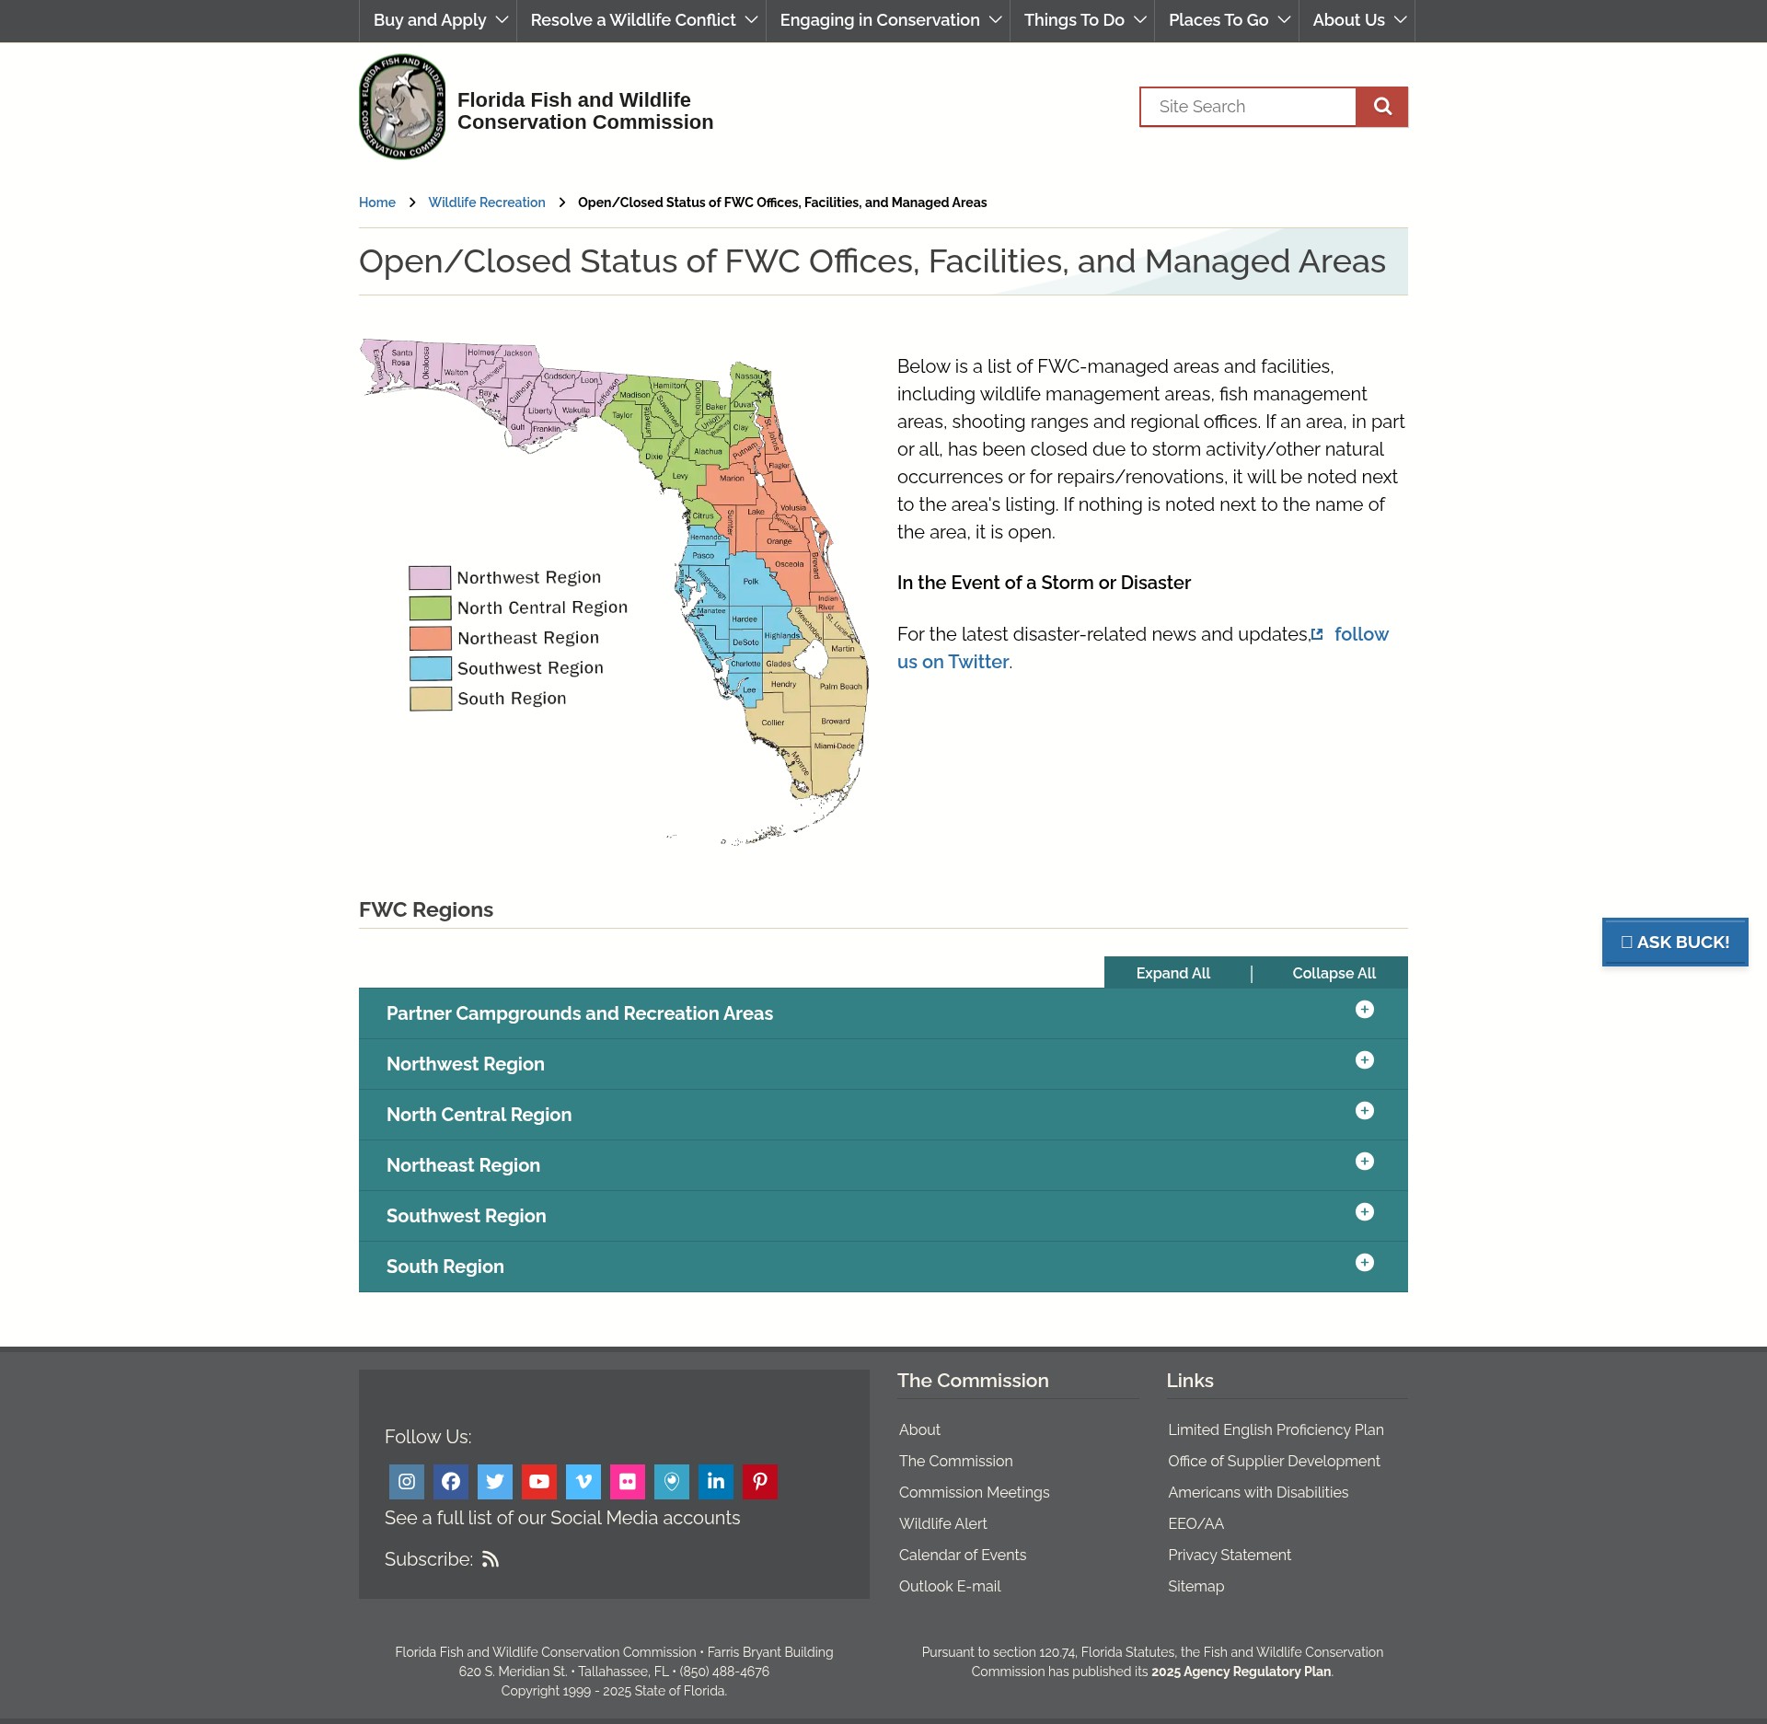Screen dimensions: 1767x1724
Task: Open Office of Supplier Development link
Action: 1274,1461
